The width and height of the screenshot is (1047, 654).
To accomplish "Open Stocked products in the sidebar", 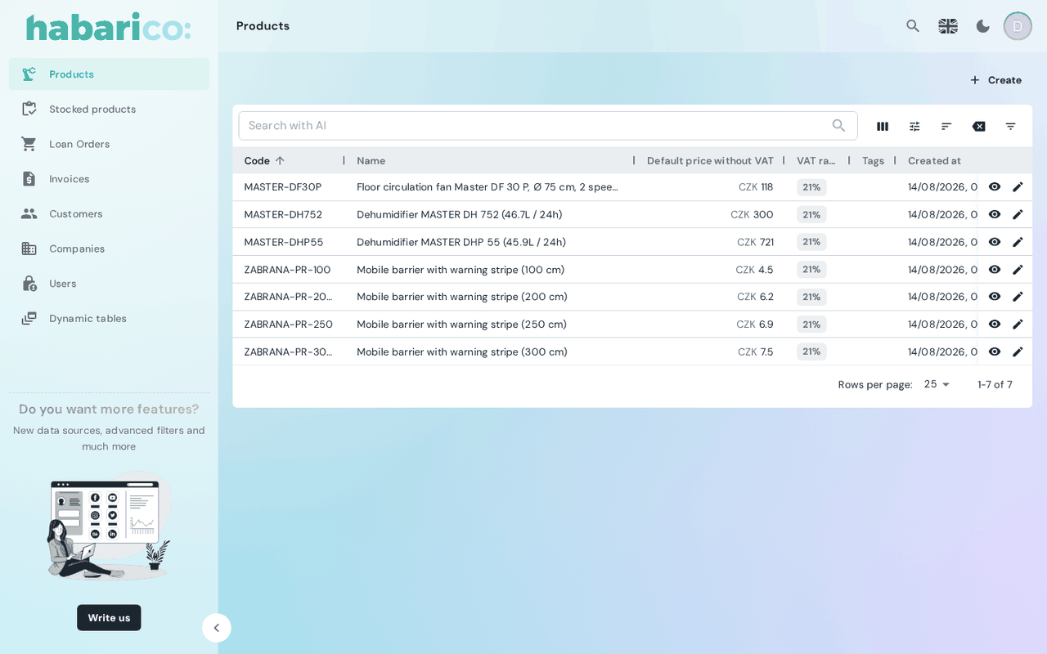I will pyautogui.click(x=109, y=110).
